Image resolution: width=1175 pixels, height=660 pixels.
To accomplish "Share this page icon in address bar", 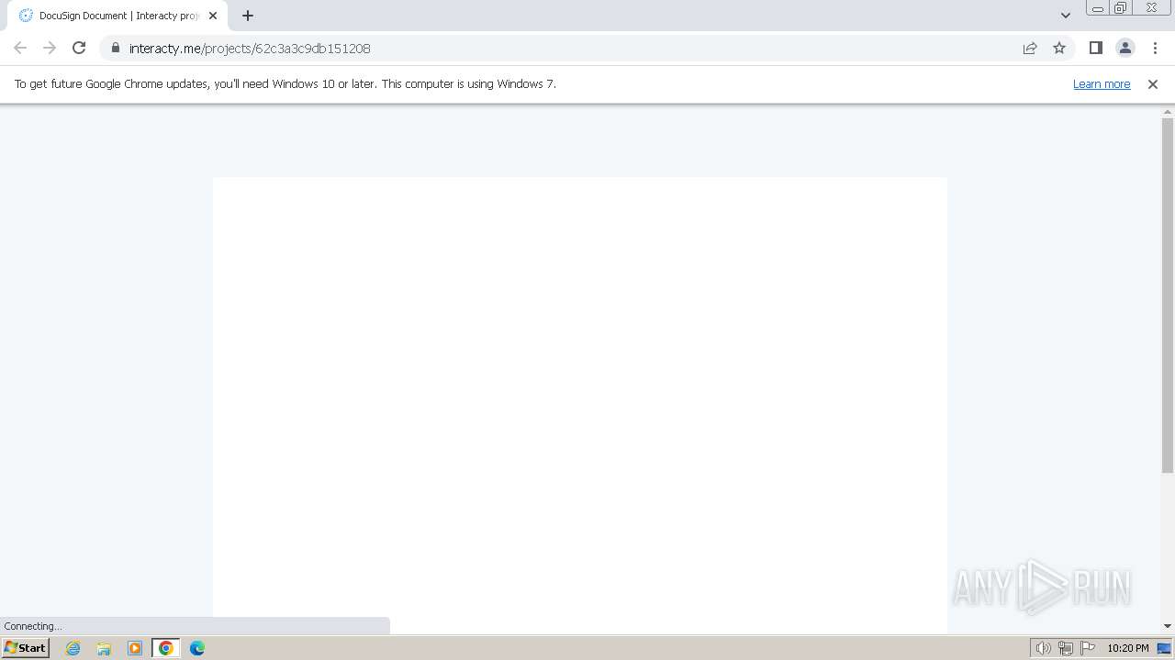I will point(1030,48).
